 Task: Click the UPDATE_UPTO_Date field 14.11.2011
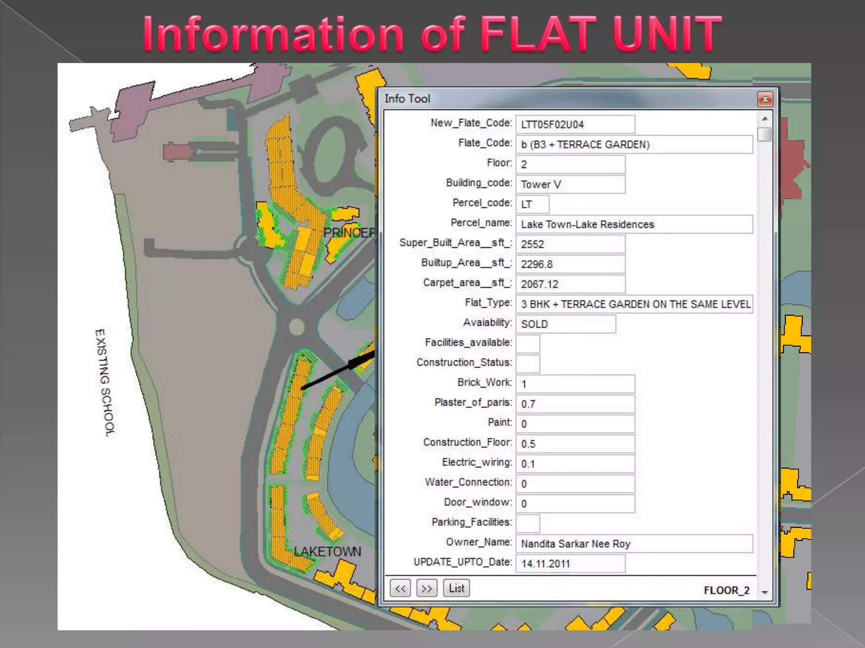(x=570, y=564)
